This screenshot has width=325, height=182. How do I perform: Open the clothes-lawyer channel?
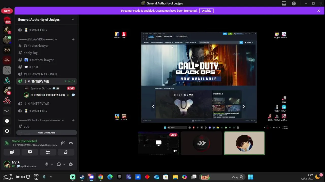tap(46, 60)
